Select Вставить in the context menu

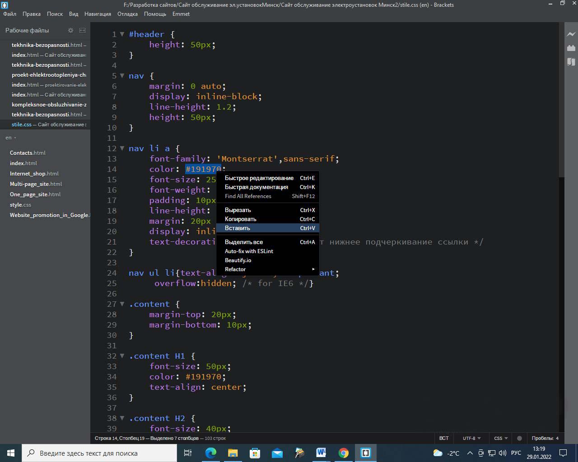coord(238,228)
